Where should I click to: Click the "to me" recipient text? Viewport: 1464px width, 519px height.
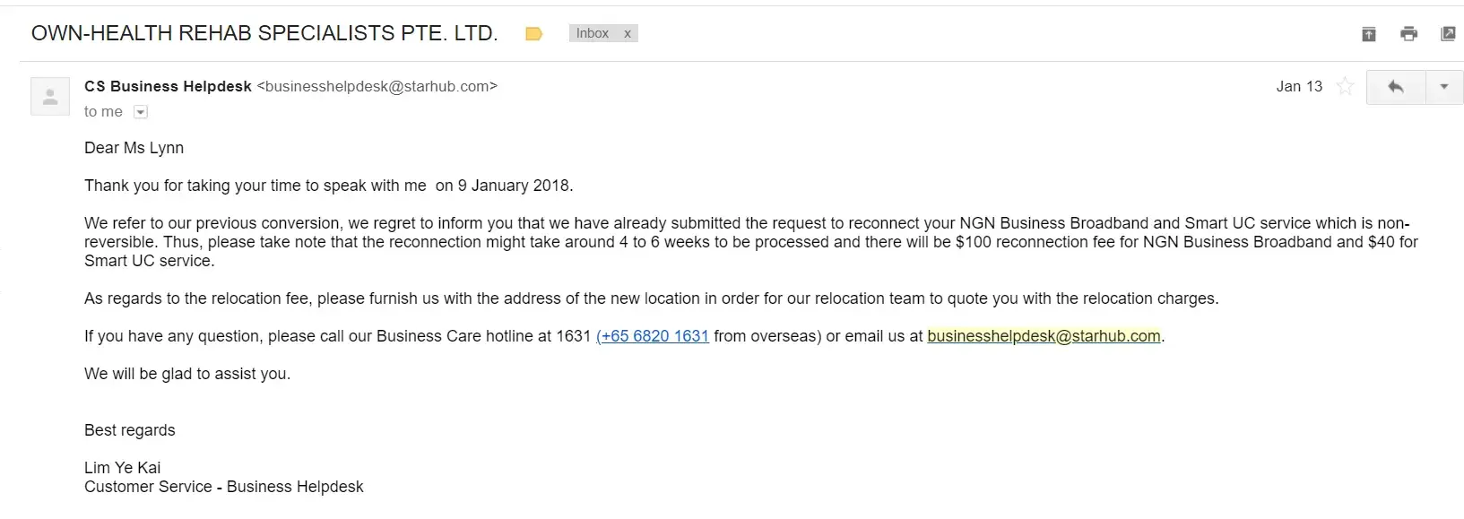coord(103,112)
